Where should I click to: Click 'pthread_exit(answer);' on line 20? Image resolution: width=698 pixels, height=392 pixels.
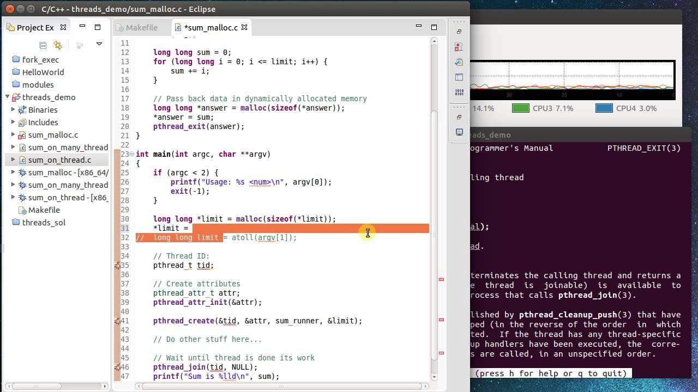(198, 126)
